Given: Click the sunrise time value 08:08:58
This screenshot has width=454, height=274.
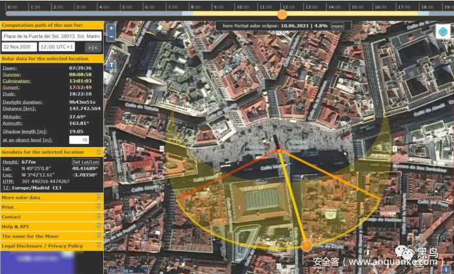Looking at the screenshot, I should pos(80,75).
